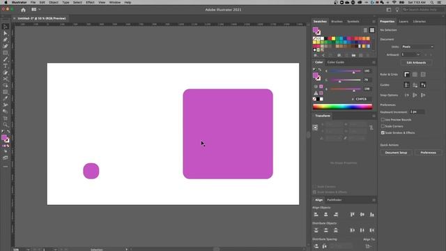Toggle transparency grid icon
The height and width of the screenshot is (251, 446).
point(423,75)
